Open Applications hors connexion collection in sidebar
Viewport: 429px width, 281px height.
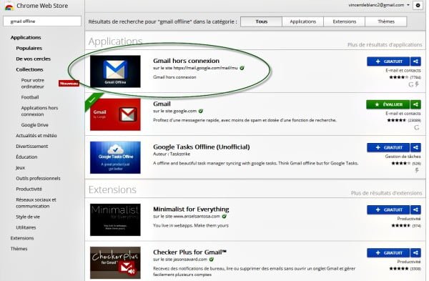[39, 111]
